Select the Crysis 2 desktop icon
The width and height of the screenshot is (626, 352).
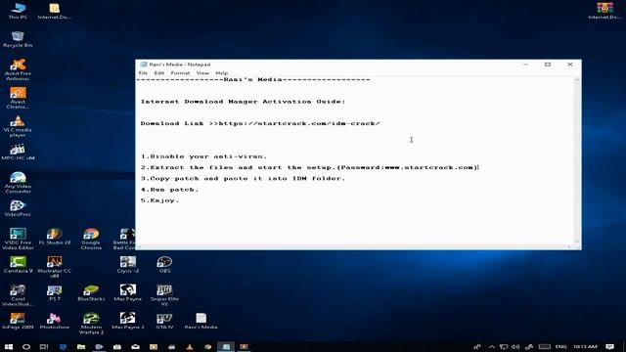click(128, 265)
